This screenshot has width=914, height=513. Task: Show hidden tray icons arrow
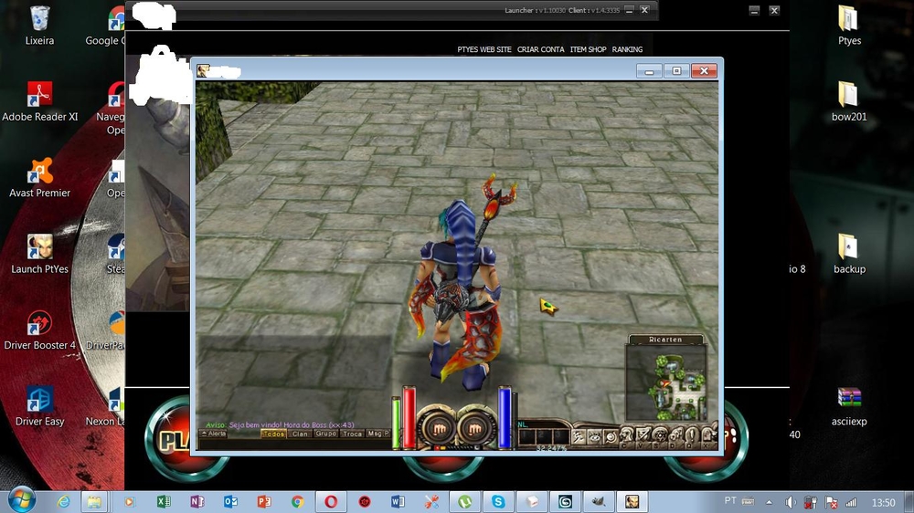tap(769, 502)
